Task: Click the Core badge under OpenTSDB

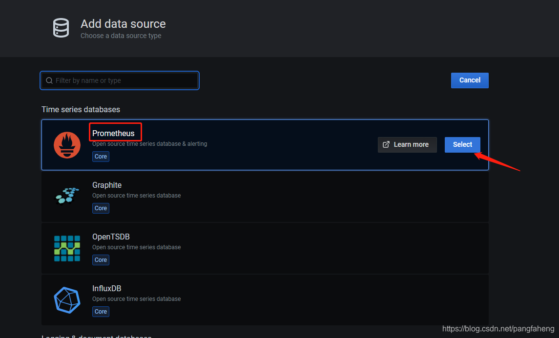Action: pyautogui.click(x=101, y=259)
